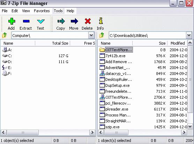Open the View menu
This screenshot has height=144, width=194.
(x=26, y=11)
